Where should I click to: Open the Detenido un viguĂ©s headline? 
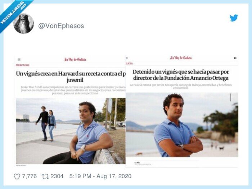pos(181,75)
